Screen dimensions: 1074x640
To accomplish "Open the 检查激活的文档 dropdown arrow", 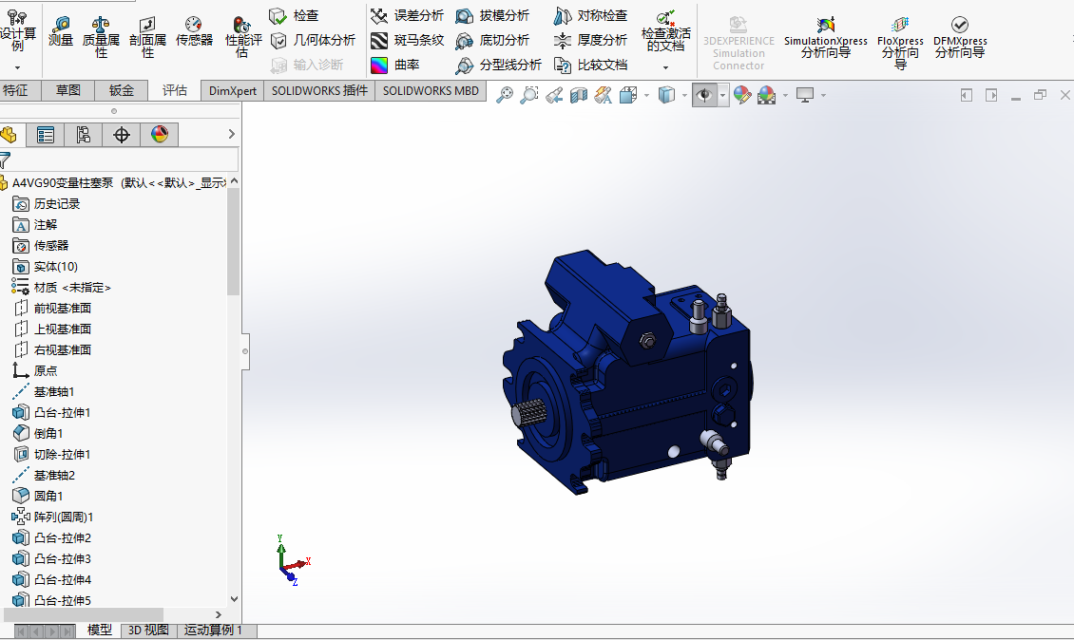I will click(665, 67).
